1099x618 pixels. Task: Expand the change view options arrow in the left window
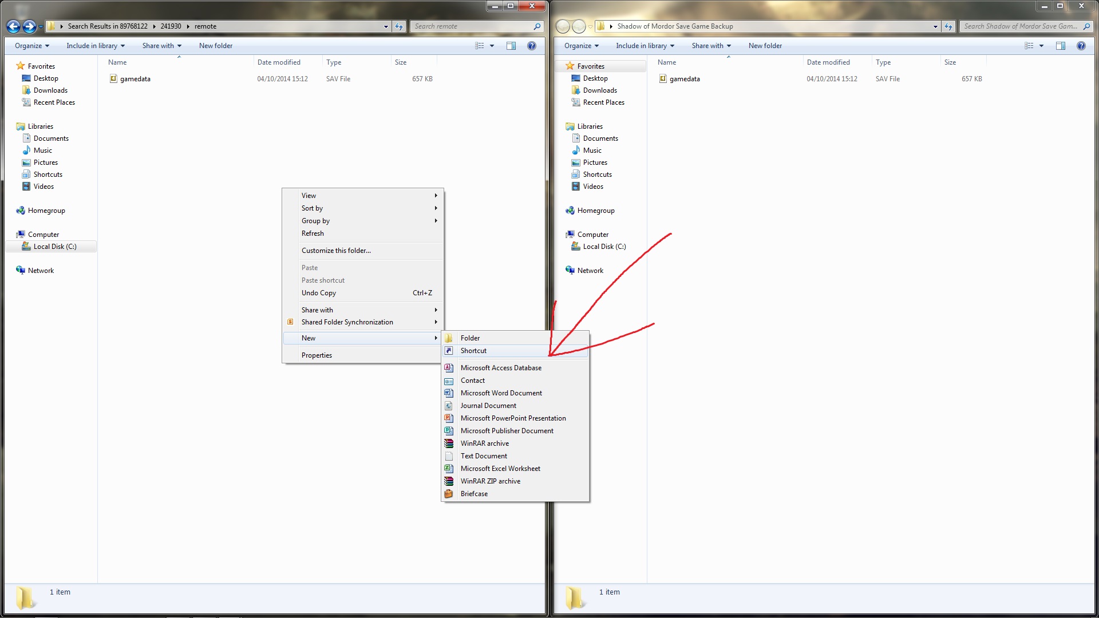(492, 46)
